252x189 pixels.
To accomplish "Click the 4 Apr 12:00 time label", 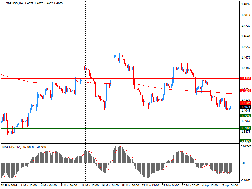I will [210, 185].
